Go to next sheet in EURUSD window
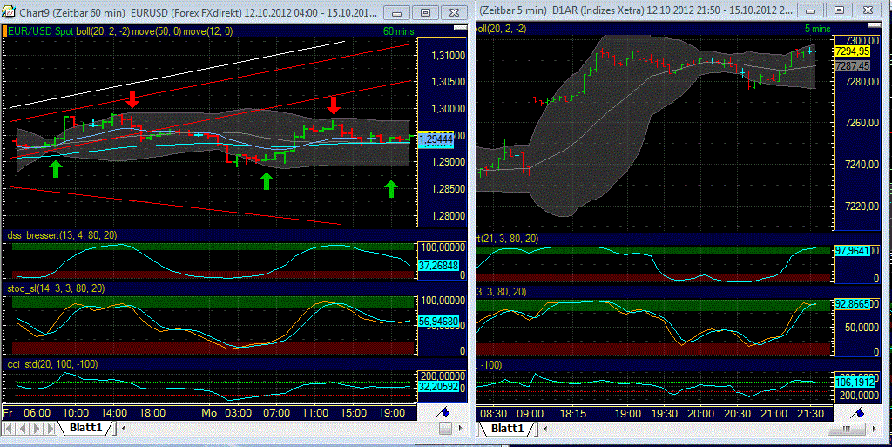 (x=37, y=428)
